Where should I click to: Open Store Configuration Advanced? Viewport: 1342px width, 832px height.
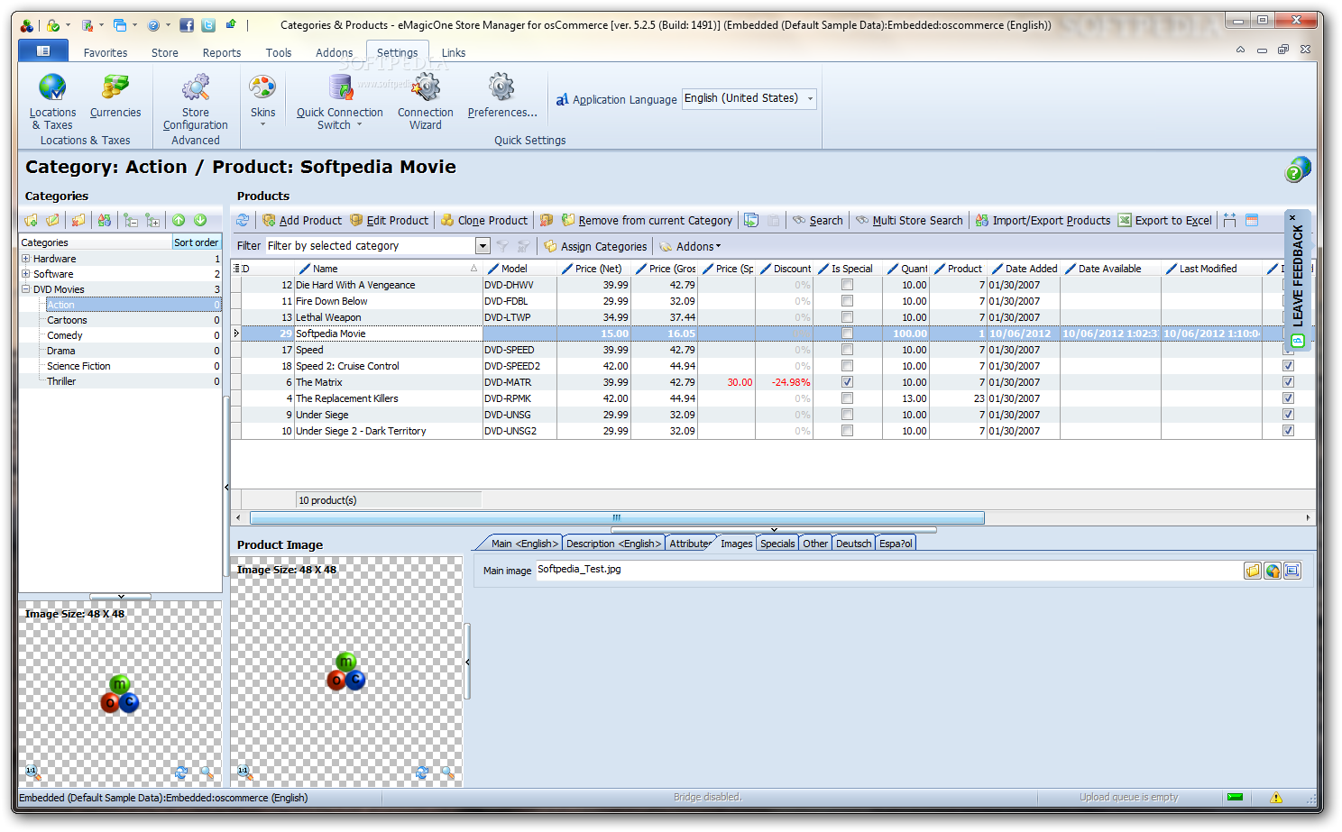[x=196, y=102]
